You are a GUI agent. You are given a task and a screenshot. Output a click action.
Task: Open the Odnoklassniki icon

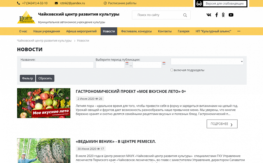223,15
